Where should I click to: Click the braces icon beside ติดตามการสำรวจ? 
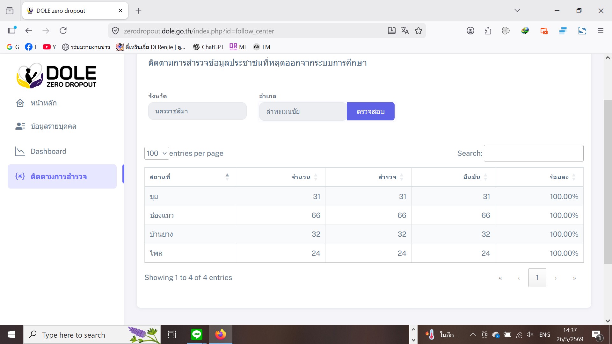coord(20,176)
